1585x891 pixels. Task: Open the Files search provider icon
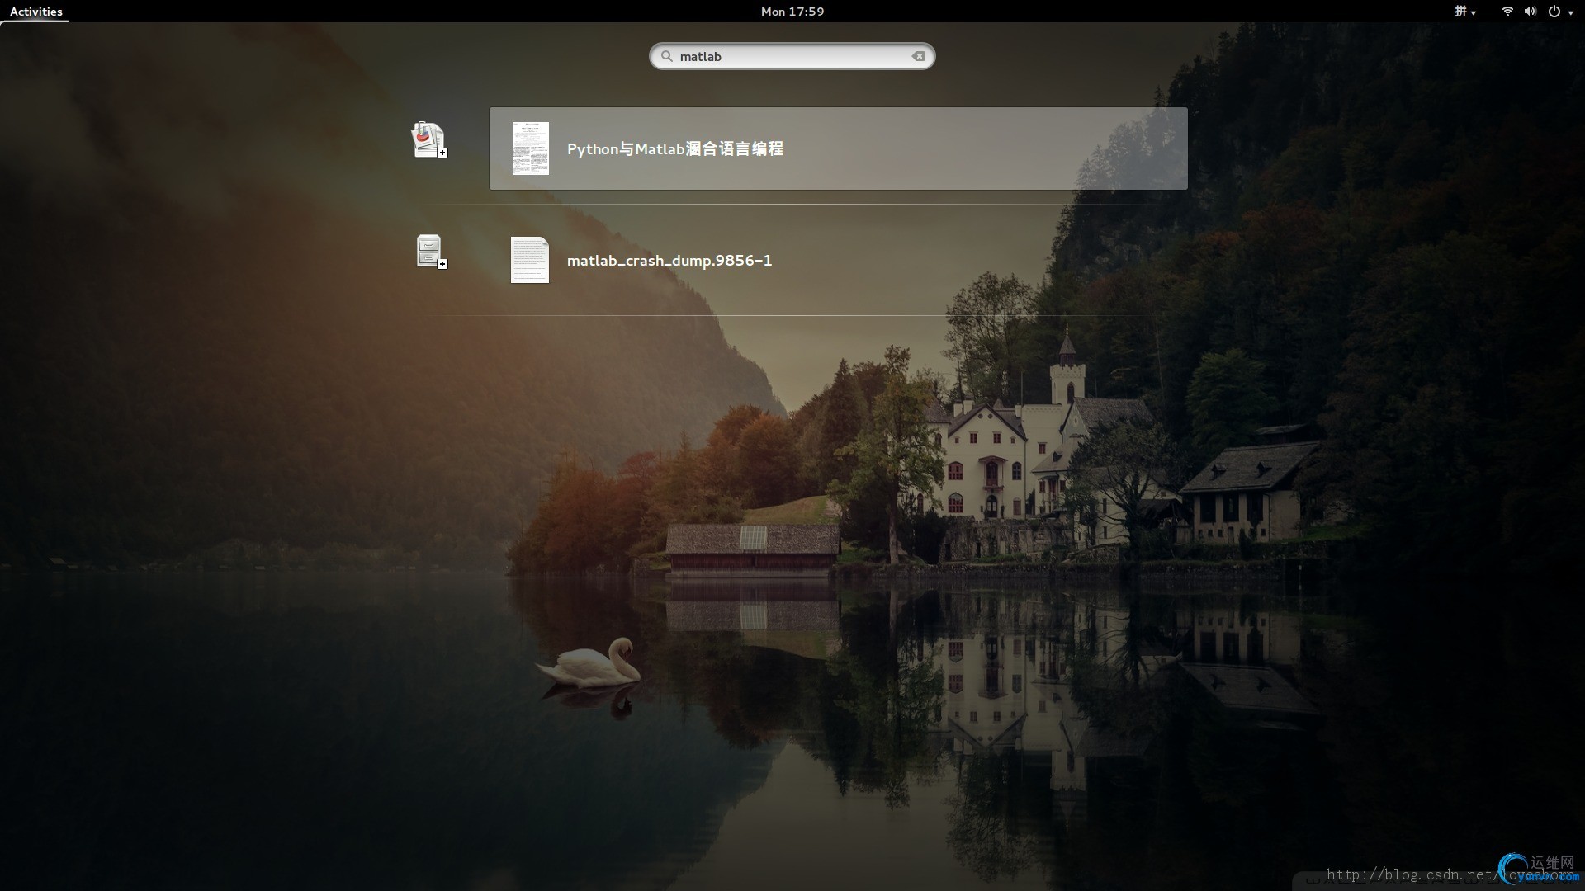click(x=428, y=251)
